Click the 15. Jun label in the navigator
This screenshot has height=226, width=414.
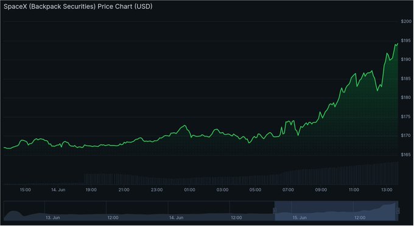[x=300, y=218]
